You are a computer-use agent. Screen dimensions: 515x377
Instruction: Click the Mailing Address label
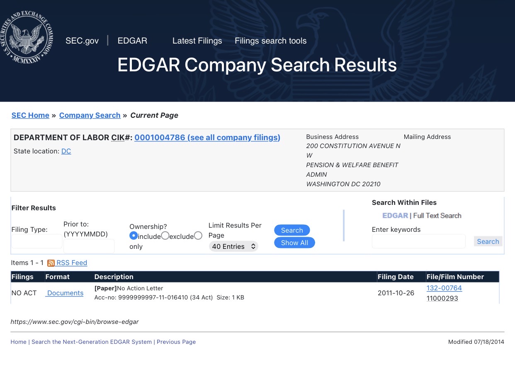click(x=427, y=137)
